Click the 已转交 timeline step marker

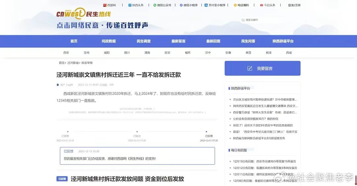(137, 132)
